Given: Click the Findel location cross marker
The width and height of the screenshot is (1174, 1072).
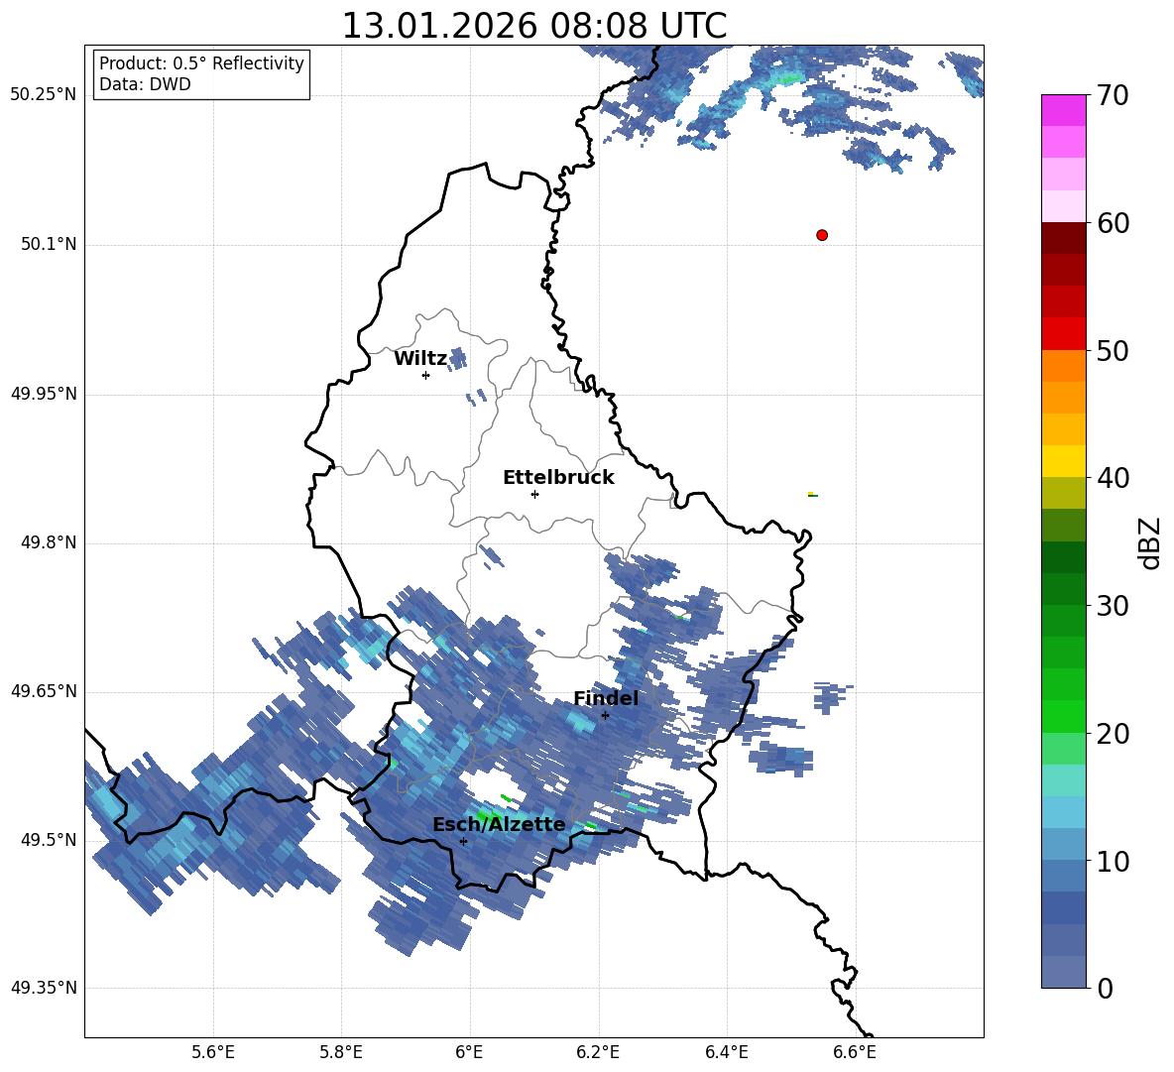Looking at the screenshot, I should (x=605, y=716).
